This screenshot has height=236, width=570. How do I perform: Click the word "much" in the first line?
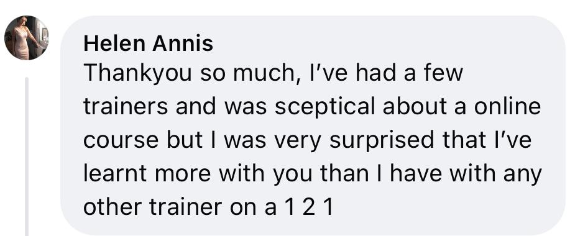click(x=267, y=74)
